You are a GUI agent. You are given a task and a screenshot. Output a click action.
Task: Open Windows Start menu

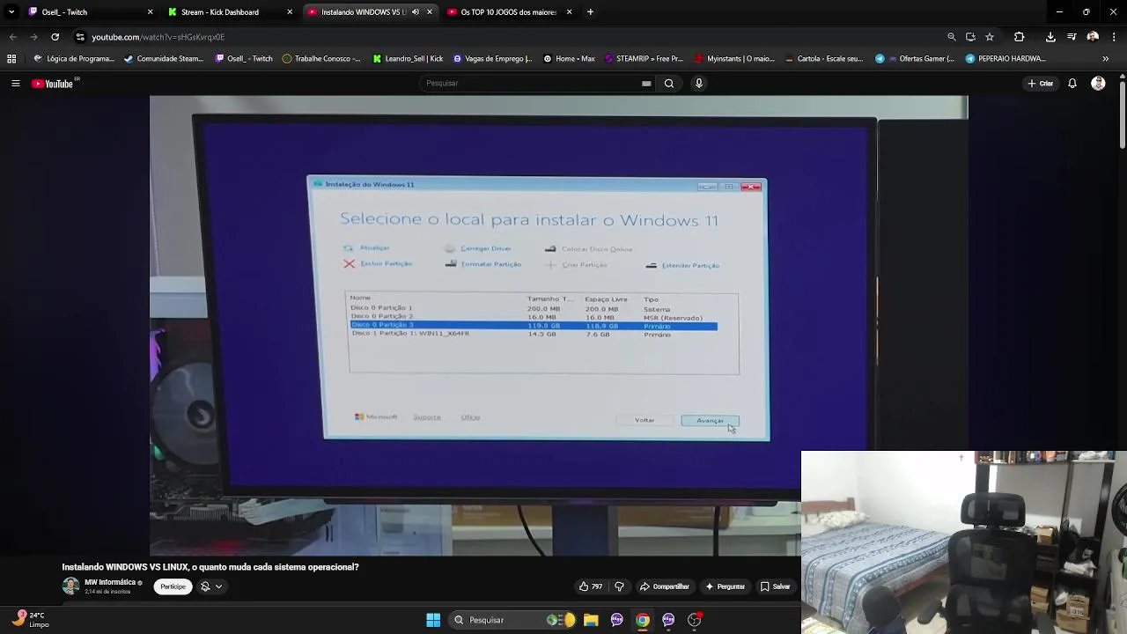click(x=433, y=620)
